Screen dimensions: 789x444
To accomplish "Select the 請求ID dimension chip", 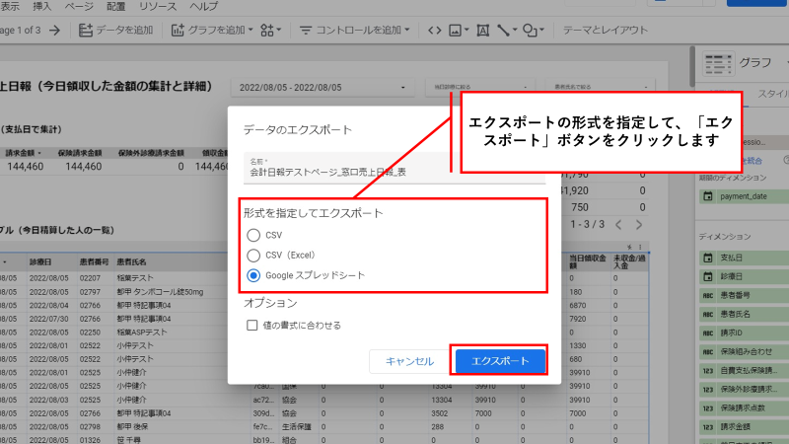I will 744,333.
